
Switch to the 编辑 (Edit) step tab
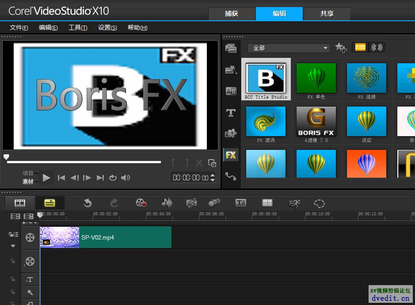point(279,14)
